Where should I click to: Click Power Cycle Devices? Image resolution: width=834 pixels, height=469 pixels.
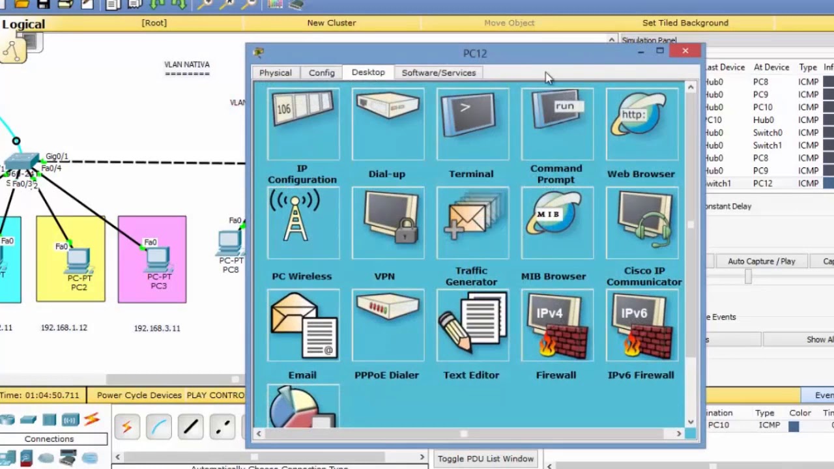point(139,395)
